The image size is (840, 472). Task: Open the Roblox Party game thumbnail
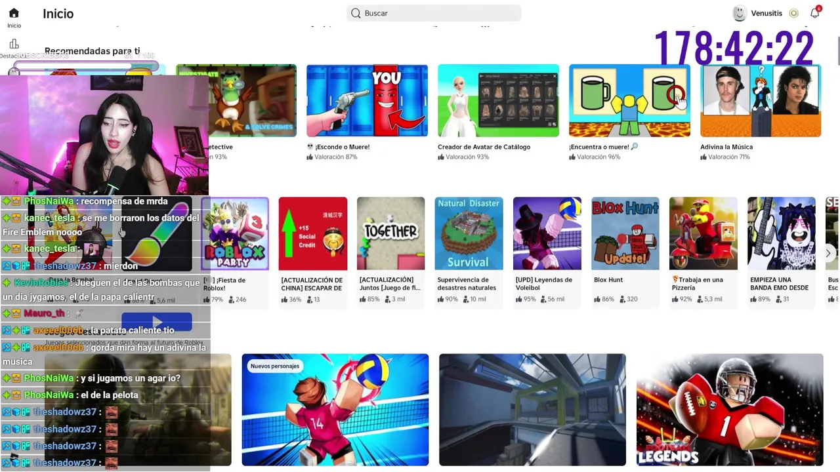point(236,233)
